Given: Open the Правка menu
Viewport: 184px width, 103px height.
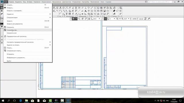Looking at the screenshot, I should pos(11,2).
